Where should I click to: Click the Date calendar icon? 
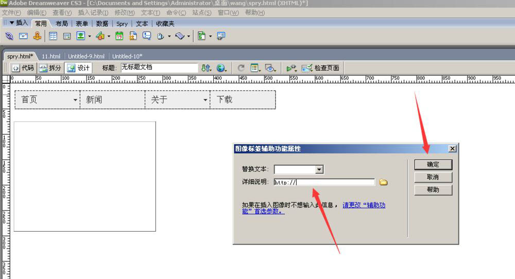[x=119, y=36]
